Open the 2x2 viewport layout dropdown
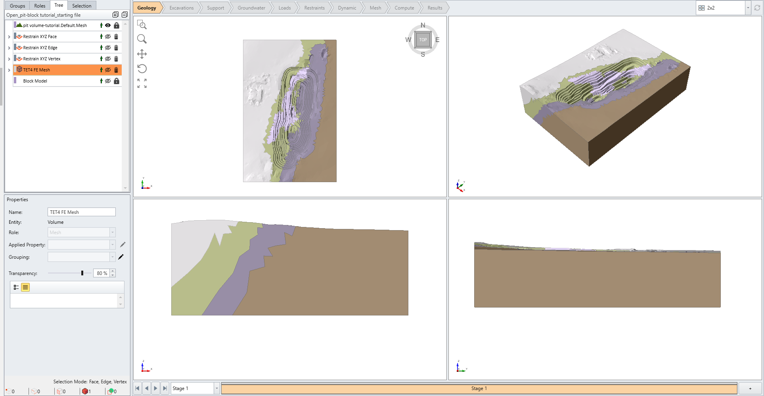 (748, 8)
